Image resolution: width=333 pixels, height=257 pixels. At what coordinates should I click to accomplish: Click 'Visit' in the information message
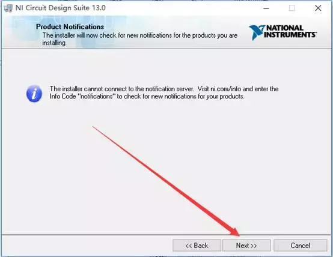[203, 89]
